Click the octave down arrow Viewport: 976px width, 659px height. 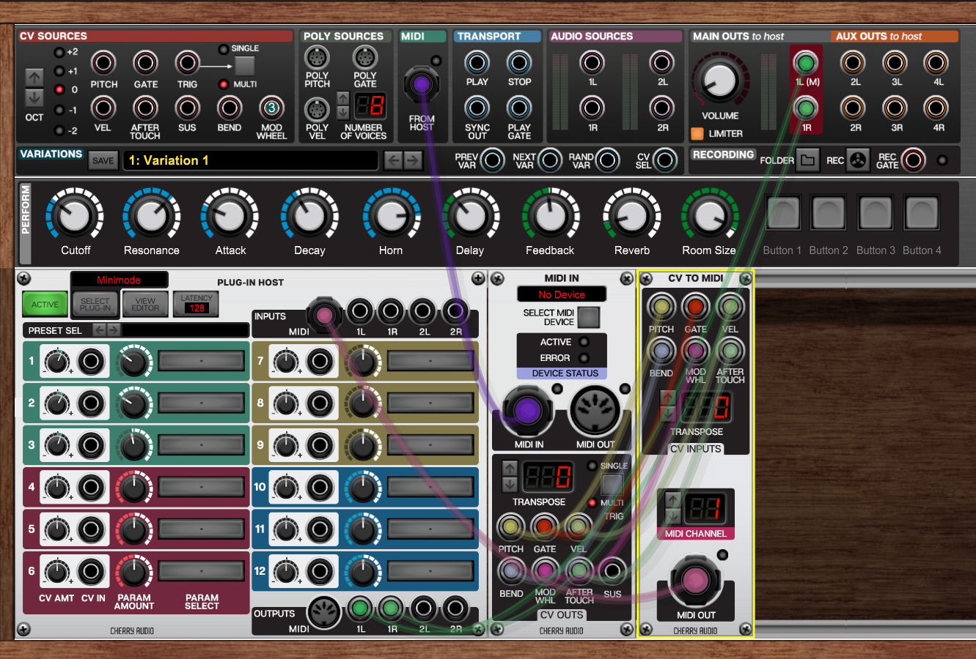[x=34, y=97]
